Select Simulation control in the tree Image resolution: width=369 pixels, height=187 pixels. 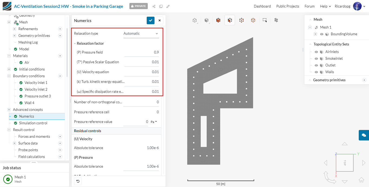tap(33, 123)
